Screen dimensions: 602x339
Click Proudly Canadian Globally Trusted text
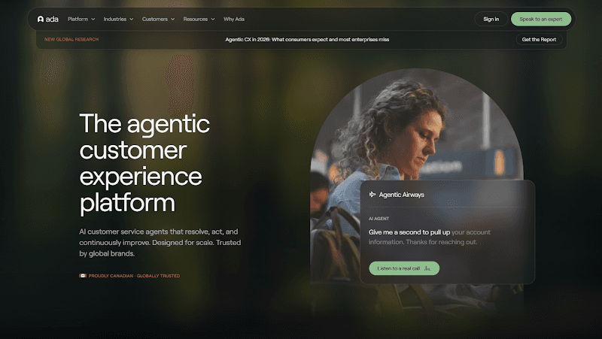(x=134, y=276)
